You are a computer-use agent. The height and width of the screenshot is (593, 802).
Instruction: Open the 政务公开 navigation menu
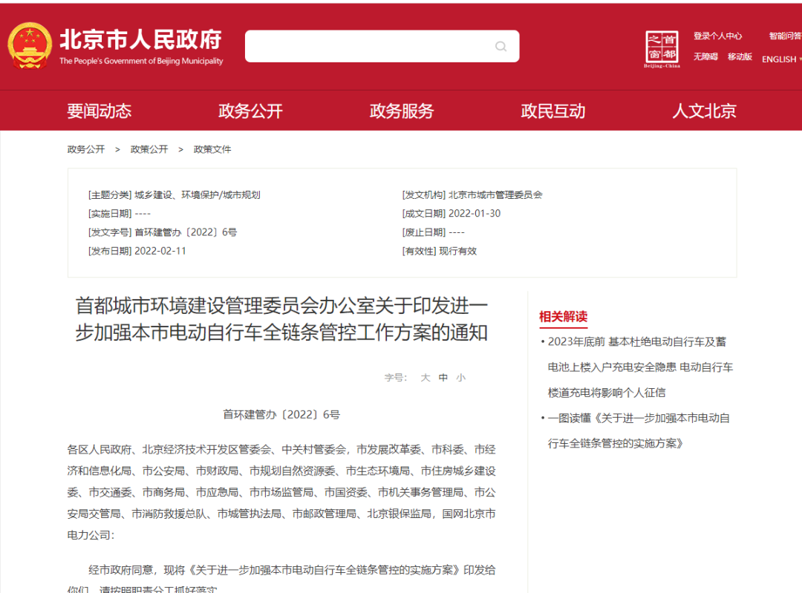coord(251,111)
